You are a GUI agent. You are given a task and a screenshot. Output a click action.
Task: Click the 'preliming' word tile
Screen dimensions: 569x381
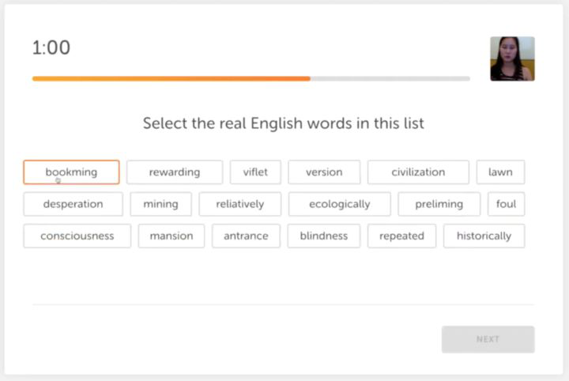point(439,204)
